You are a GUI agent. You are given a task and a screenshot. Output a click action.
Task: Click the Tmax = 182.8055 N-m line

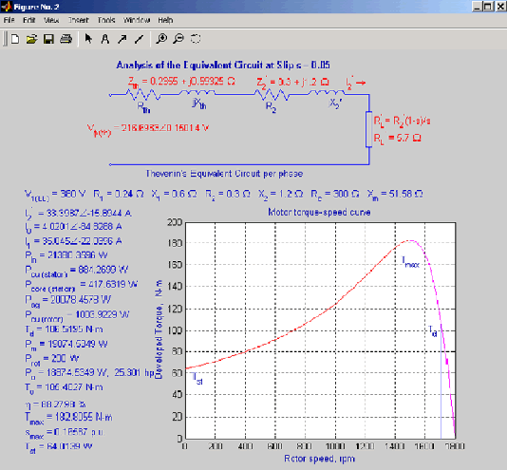[68, 418]
